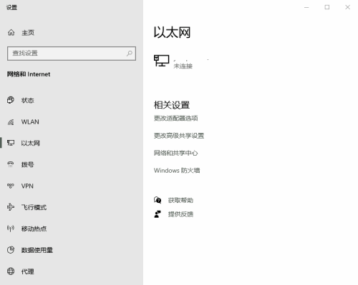The height and width of the screenshot is (285, 358).
Task: Open 更改适配器选项 link
Action: pos(175,118)
